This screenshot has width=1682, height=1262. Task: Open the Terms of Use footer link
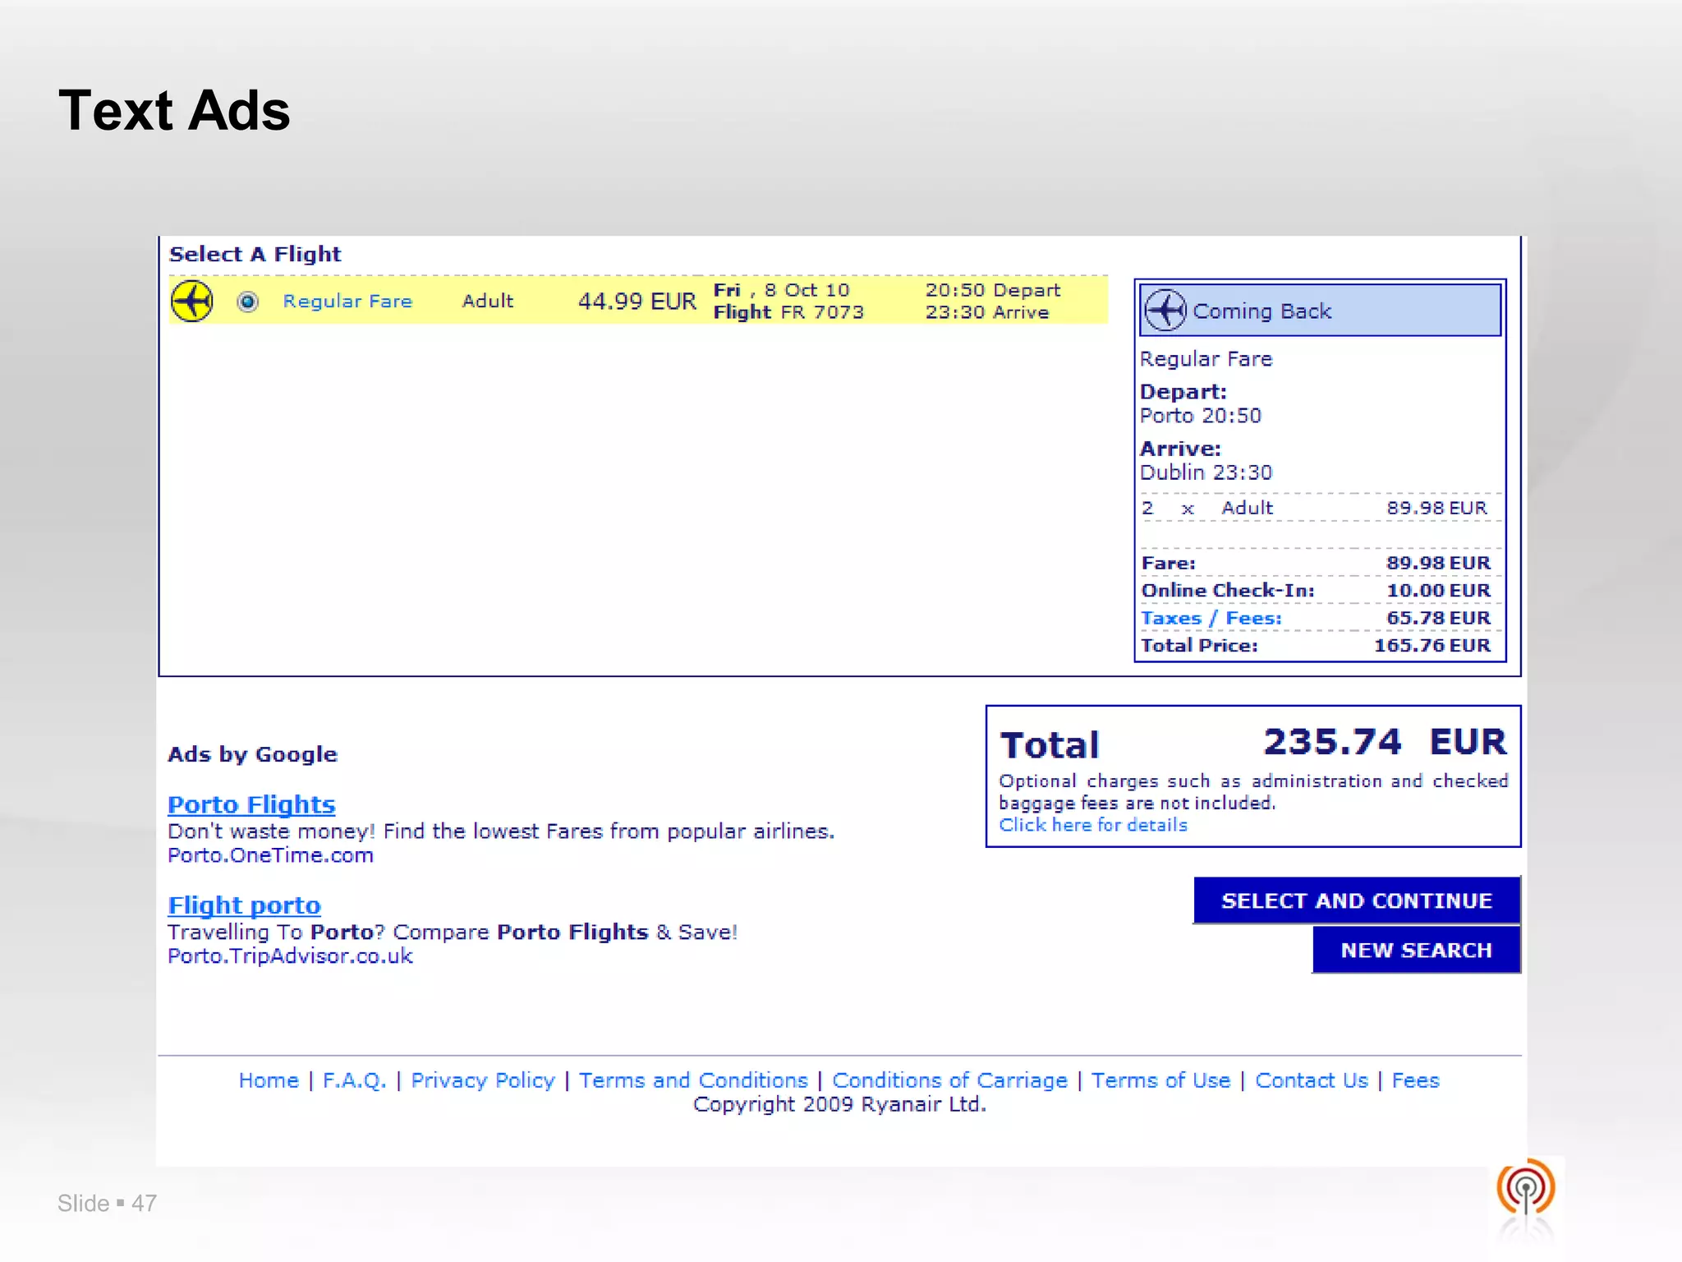point(1160,1080)
